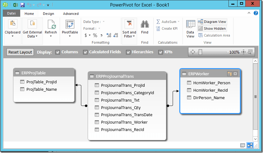Click the Redo arrow icon

(x=39, y=5)
